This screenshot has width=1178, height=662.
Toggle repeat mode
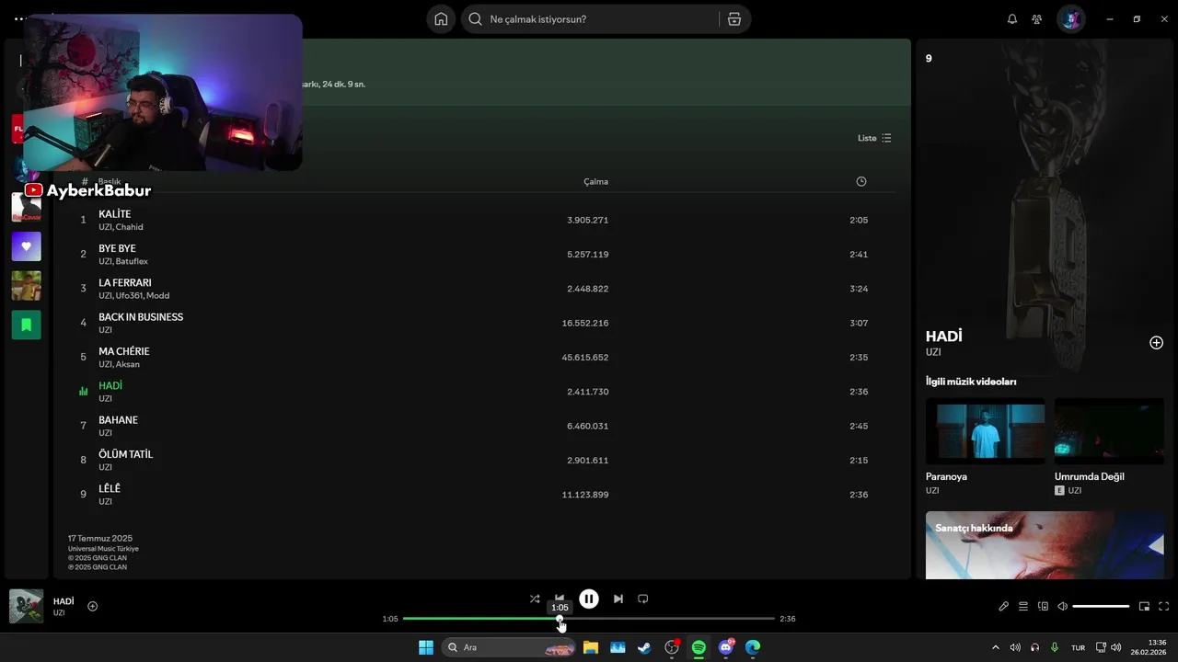[x=643, y=599]
